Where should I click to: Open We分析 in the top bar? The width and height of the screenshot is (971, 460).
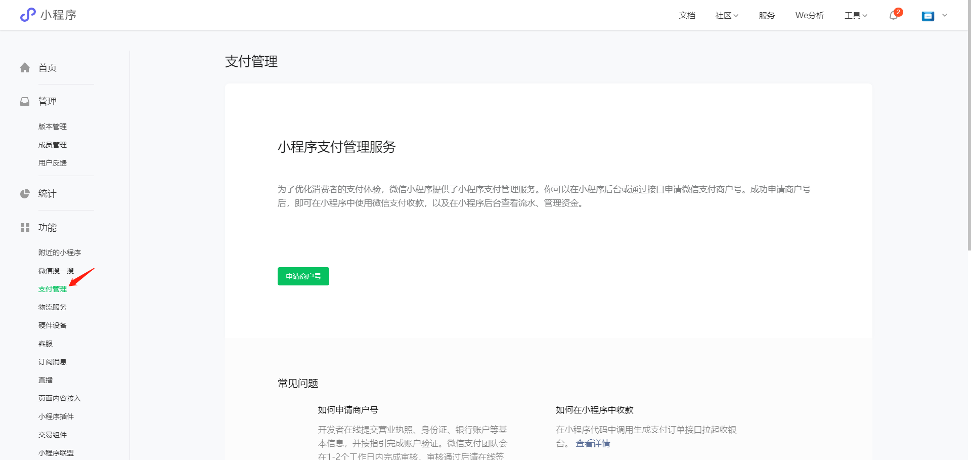[x=810, y=16]
